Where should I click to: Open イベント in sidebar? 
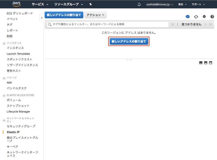tap(12, 19)
